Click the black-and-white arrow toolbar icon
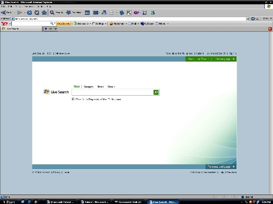 click(x=129, y=13)
